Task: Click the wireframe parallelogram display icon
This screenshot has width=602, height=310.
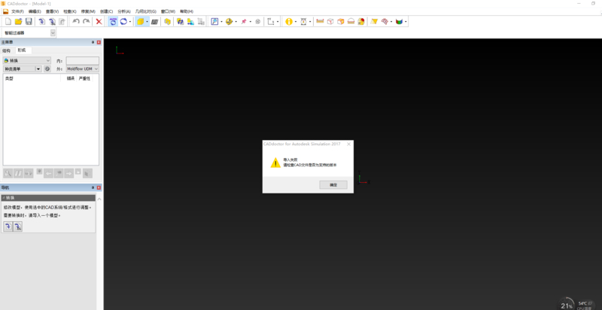Action: [155, 22]
